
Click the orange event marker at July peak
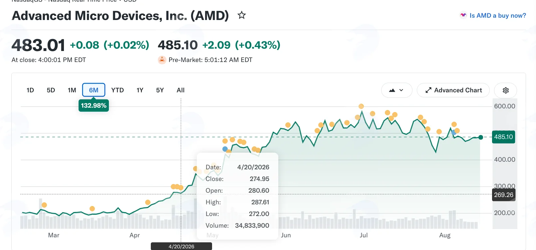[361, 106]
